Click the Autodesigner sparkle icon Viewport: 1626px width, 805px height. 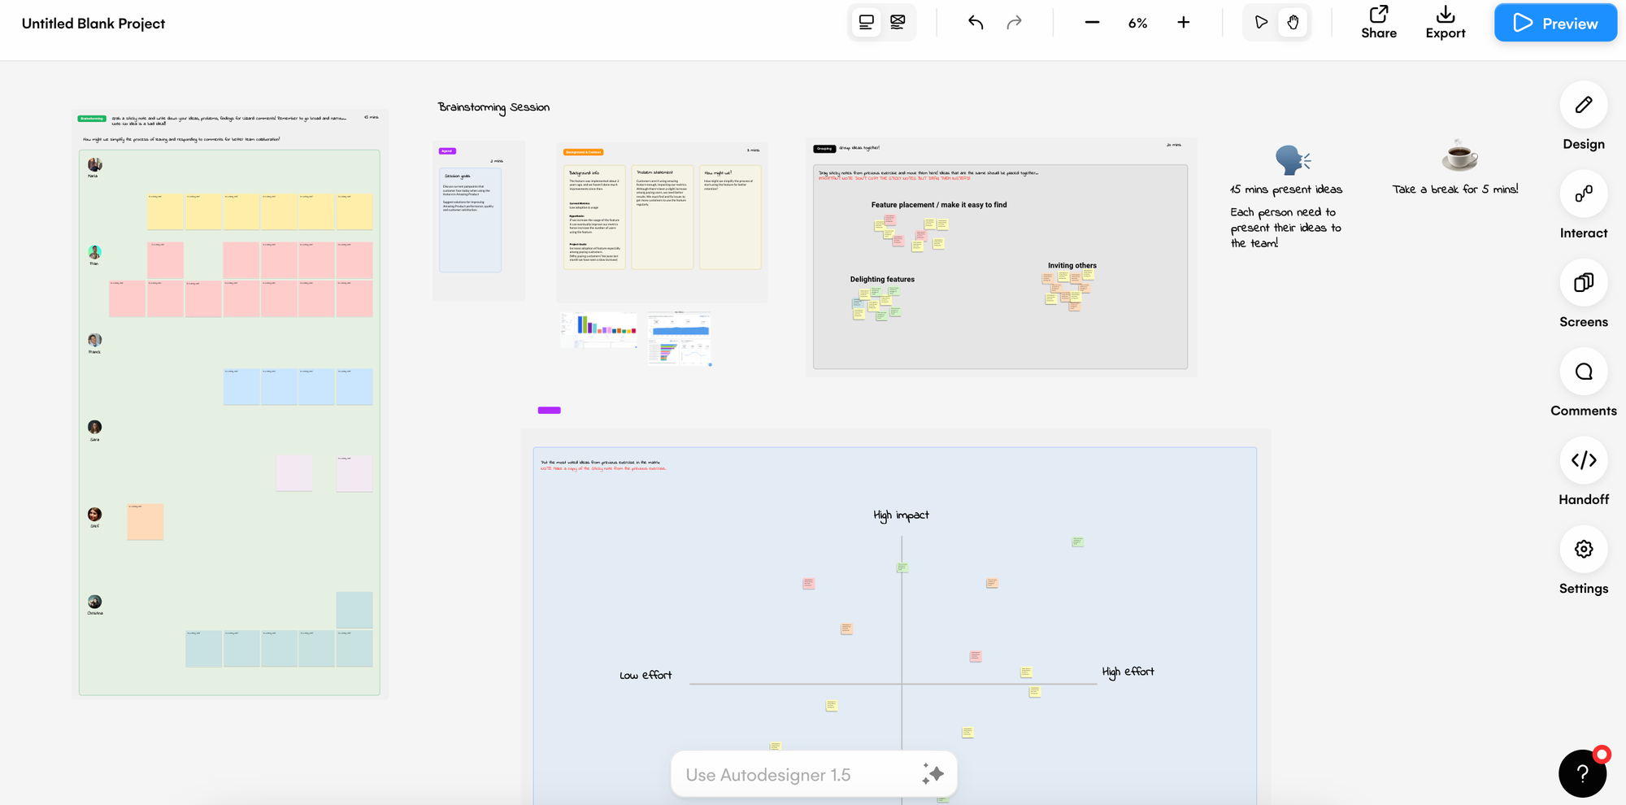pos(933,774)
